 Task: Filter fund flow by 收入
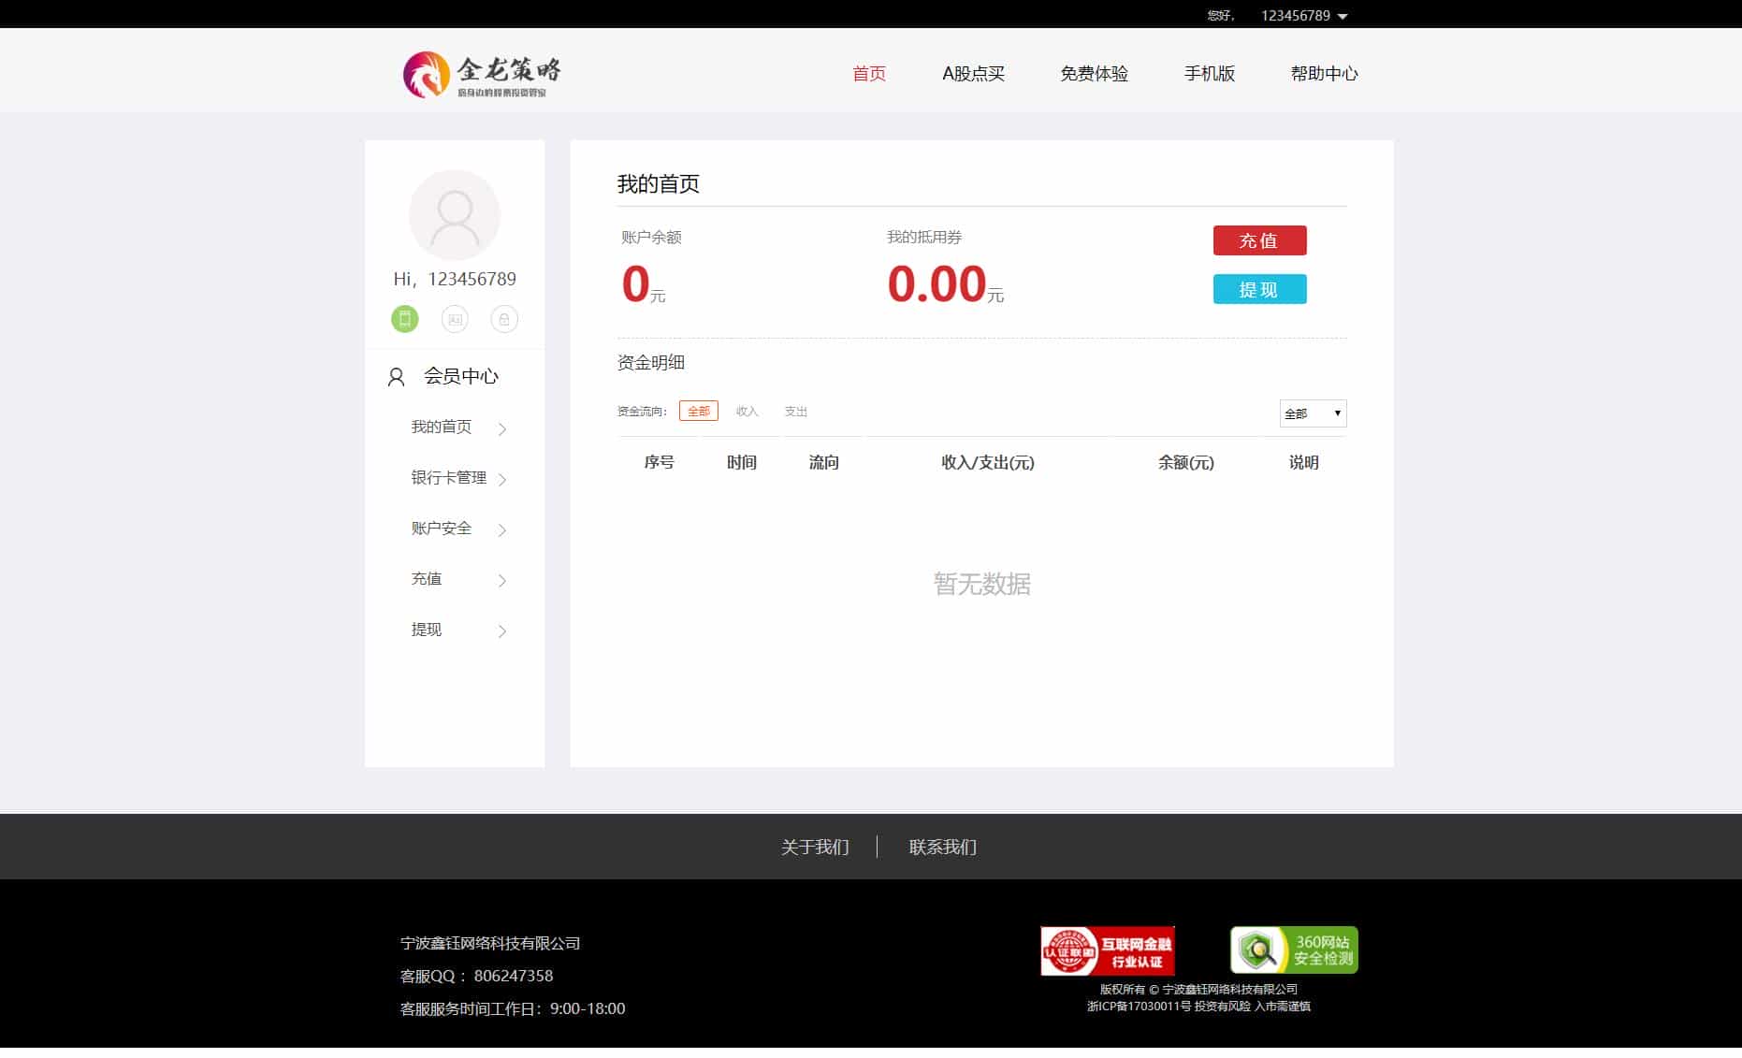pos(747,412)
